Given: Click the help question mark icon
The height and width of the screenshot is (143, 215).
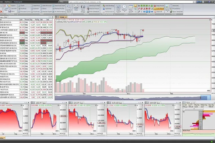Looking at the screenshot, I should 209,2.
